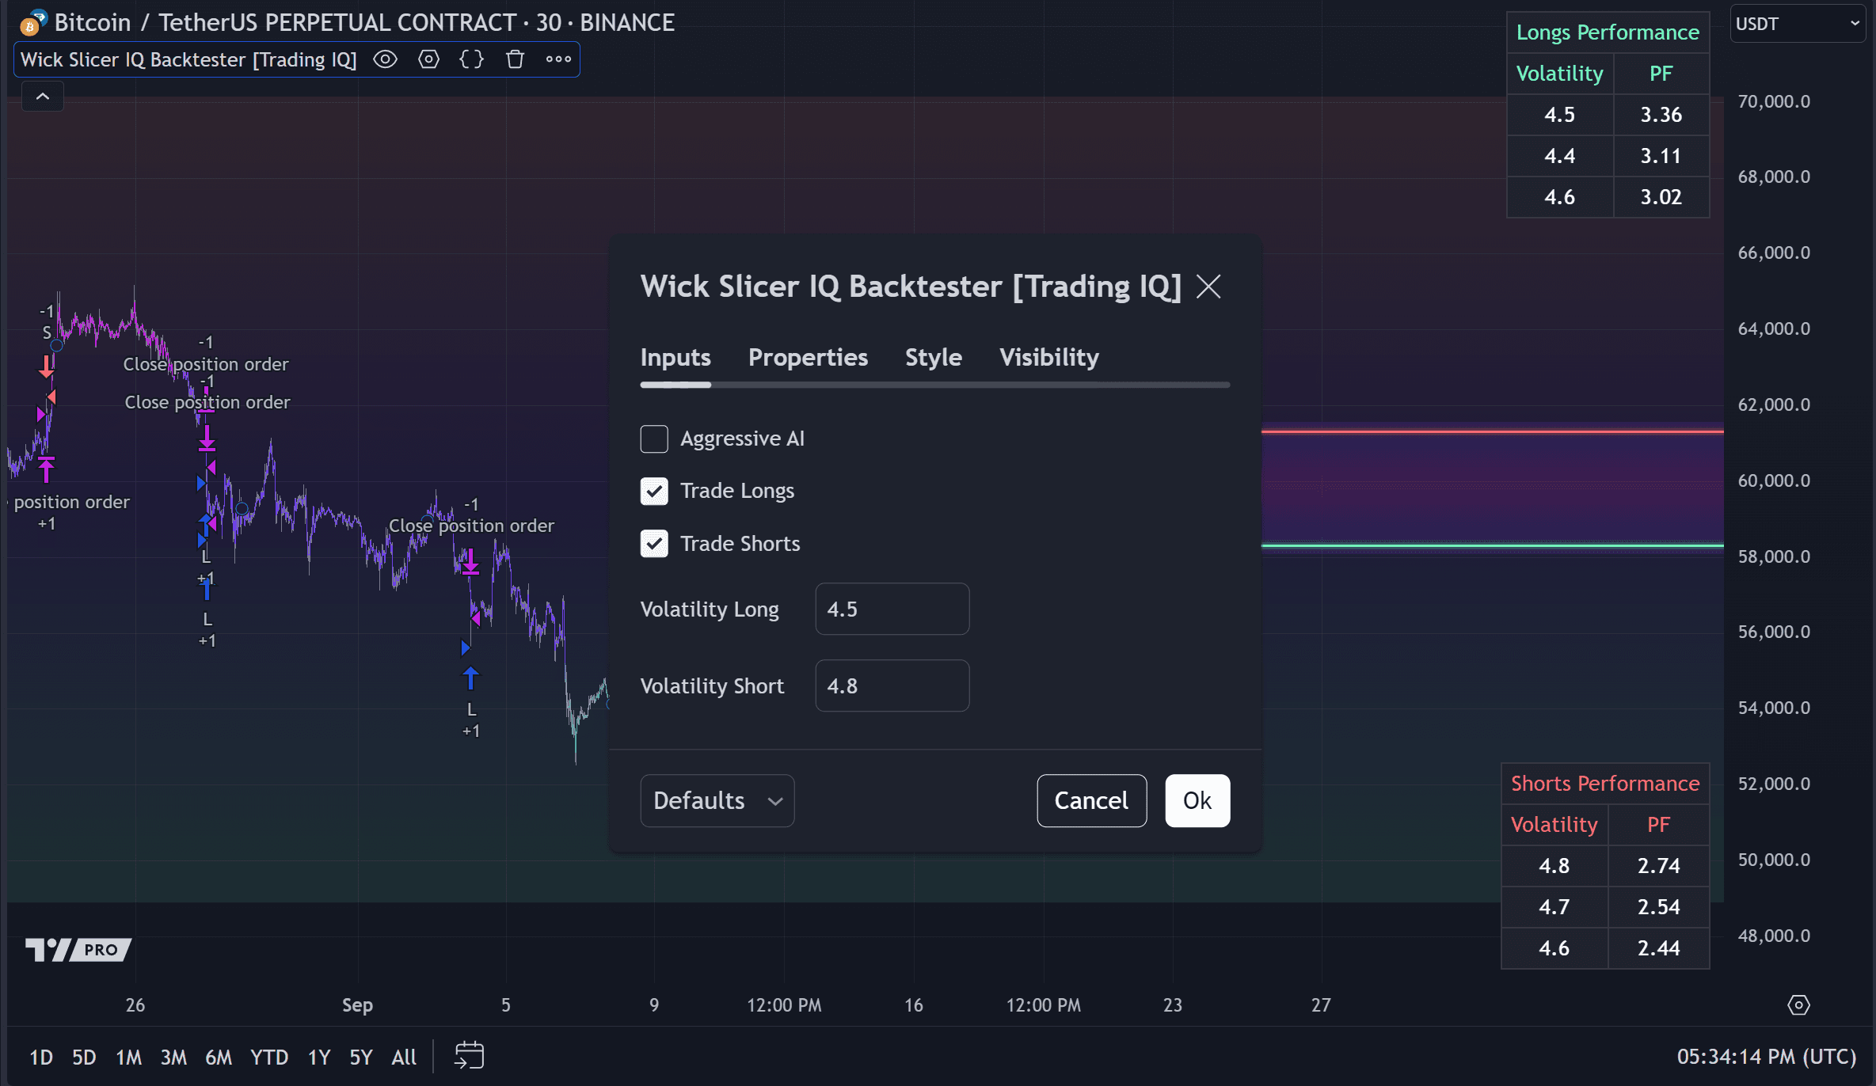Remove indicator with trash icon
The image size is (1876, 1086).
515,59
